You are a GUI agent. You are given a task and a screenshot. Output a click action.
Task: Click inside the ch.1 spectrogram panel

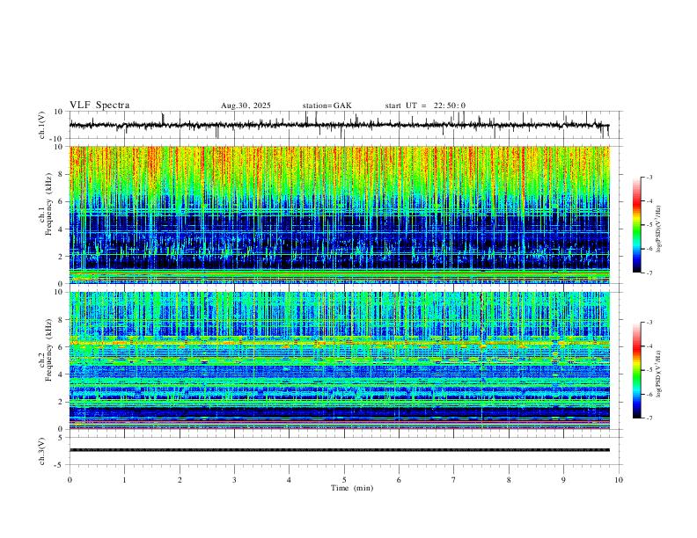coord(340,214)
